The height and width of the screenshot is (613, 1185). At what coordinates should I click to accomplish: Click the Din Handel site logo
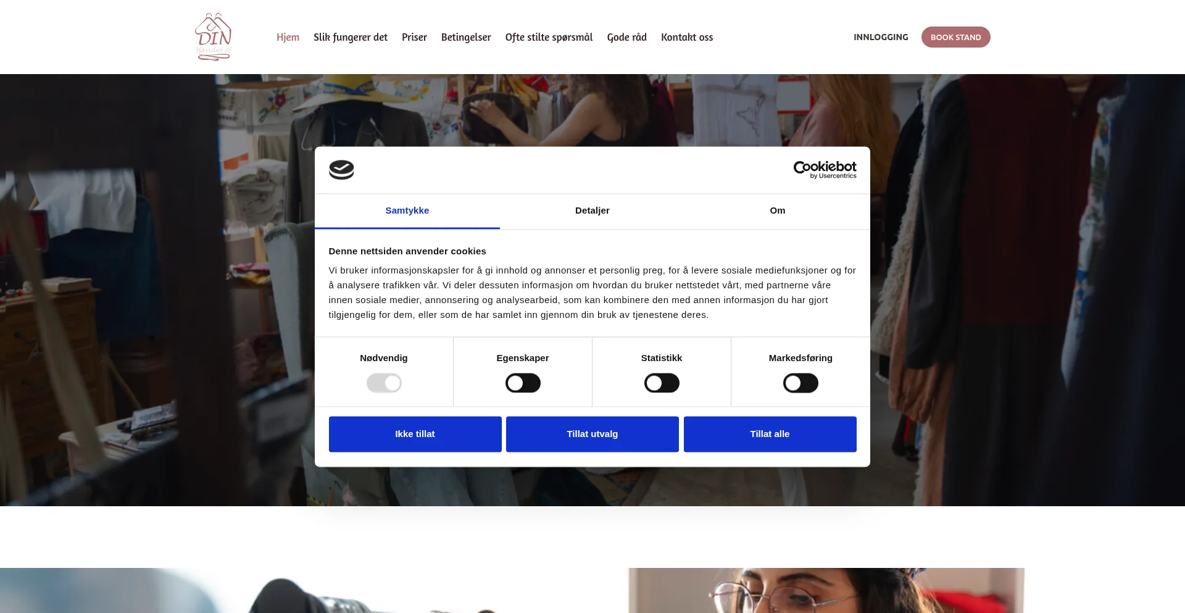214,37
